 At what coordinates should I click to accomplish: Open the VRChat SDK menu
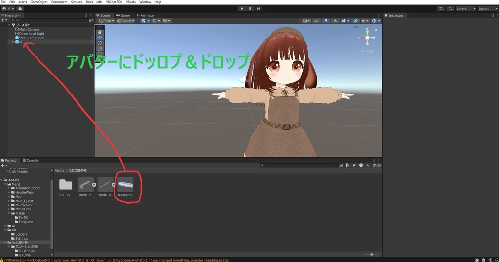click(114, 2)
